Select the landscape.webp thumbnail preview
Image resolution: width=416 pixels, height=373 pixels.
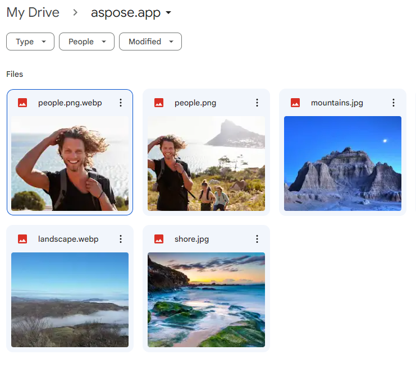70,300
